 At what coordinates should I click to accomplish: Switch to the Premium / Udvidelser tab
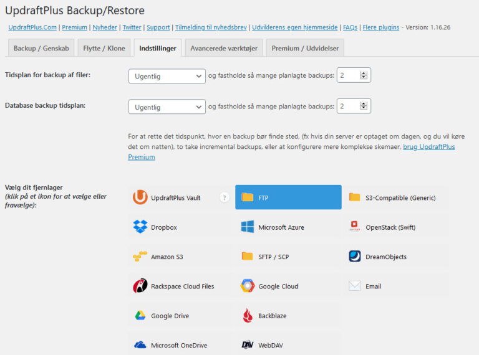tap(305, 48)
